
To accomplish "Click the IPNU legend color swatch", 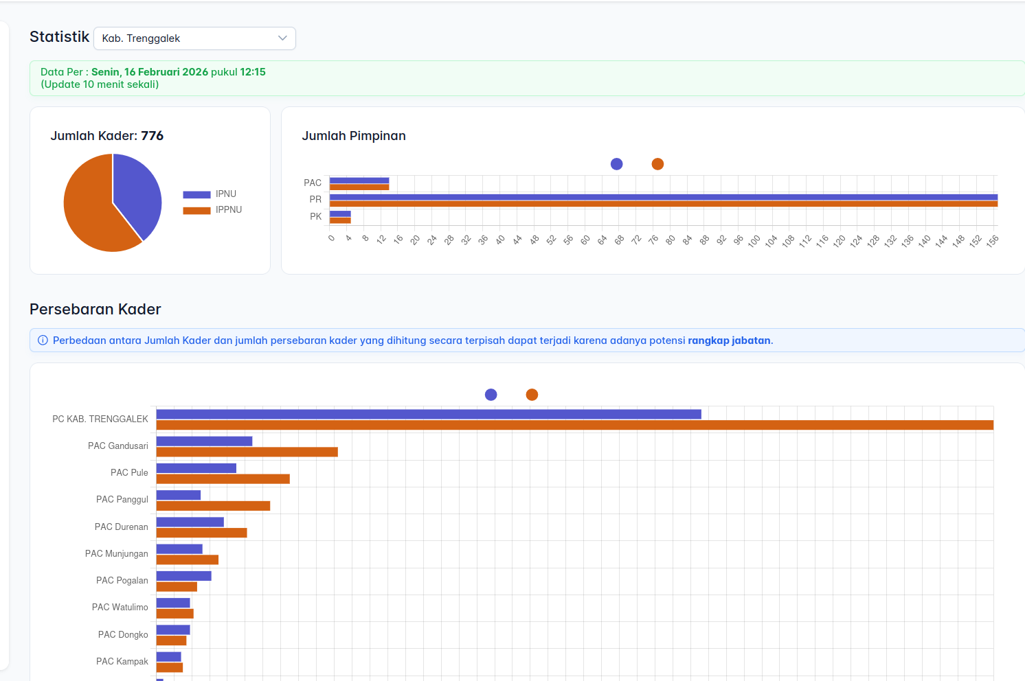I will coord(196,194).
